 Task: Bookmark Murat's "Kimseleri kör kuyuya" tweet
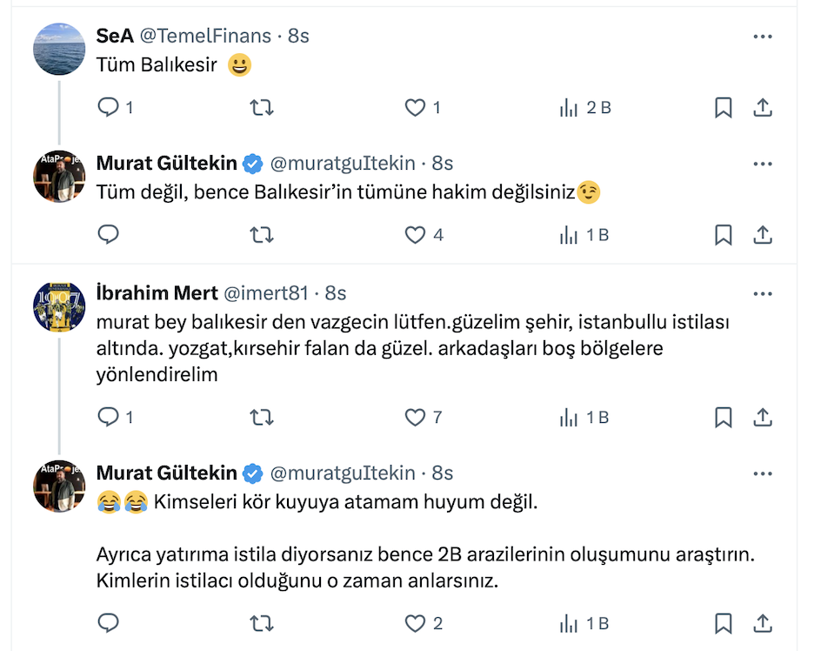[x=723, y=623]
